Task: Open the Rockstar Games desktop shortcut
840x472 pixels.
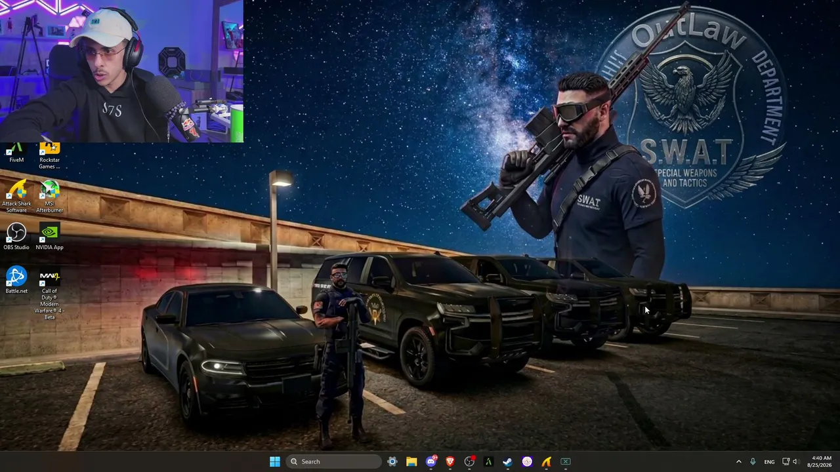Action: (49, 156)
